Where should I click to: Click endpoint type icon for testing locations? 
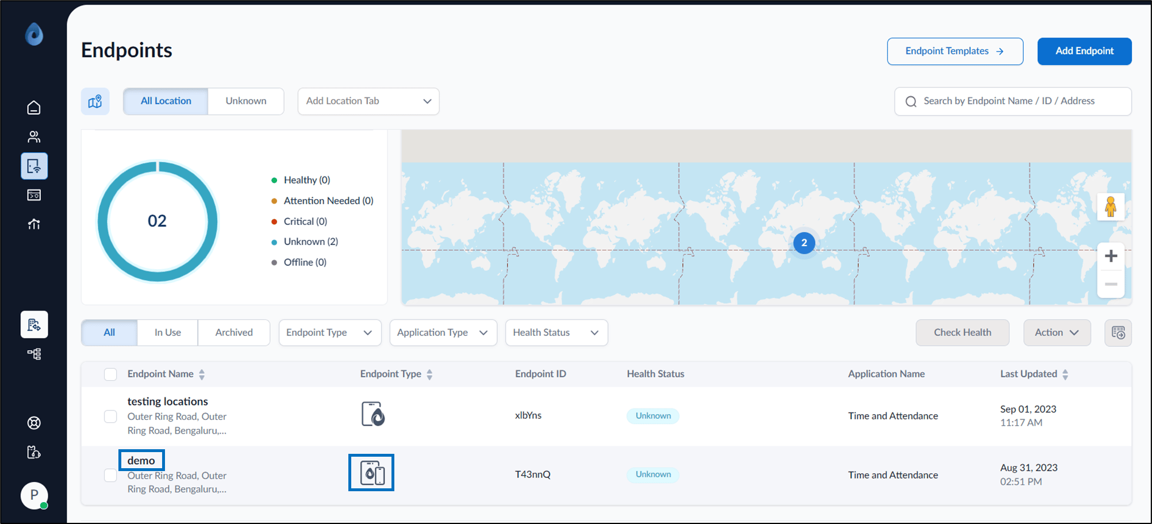tap(373, 414)
